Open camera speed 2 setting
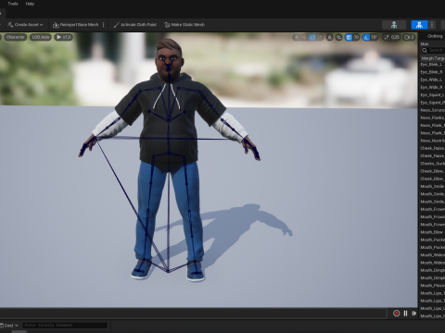This screenshot has height=333, width=445. (409, 37)
